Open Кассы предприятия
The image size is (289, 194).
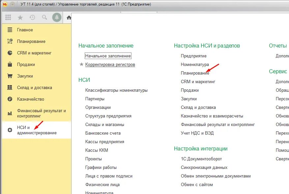[105, 142]
